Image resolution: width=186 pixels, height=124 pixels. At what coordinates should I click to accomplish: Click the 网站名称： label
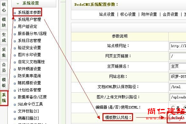118,77
